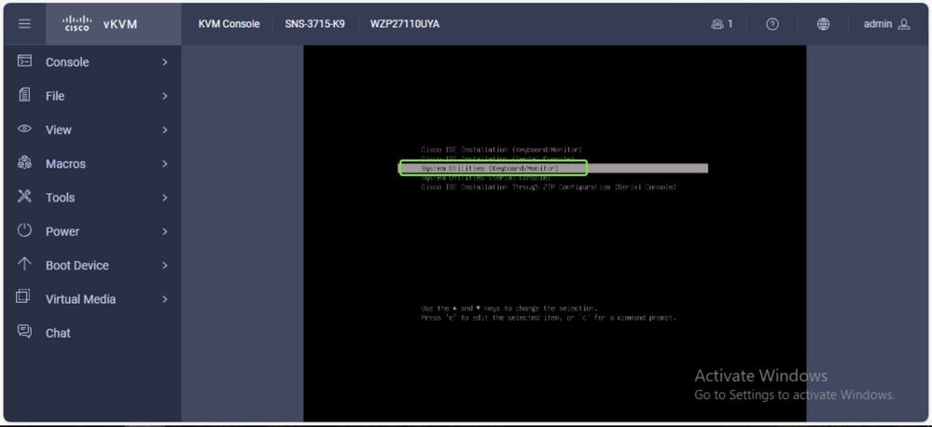The width and height of the screenshot is (932, 427).
Task: Expand the Boot Device submenu chevron
Action: click(x=164, y=265)
